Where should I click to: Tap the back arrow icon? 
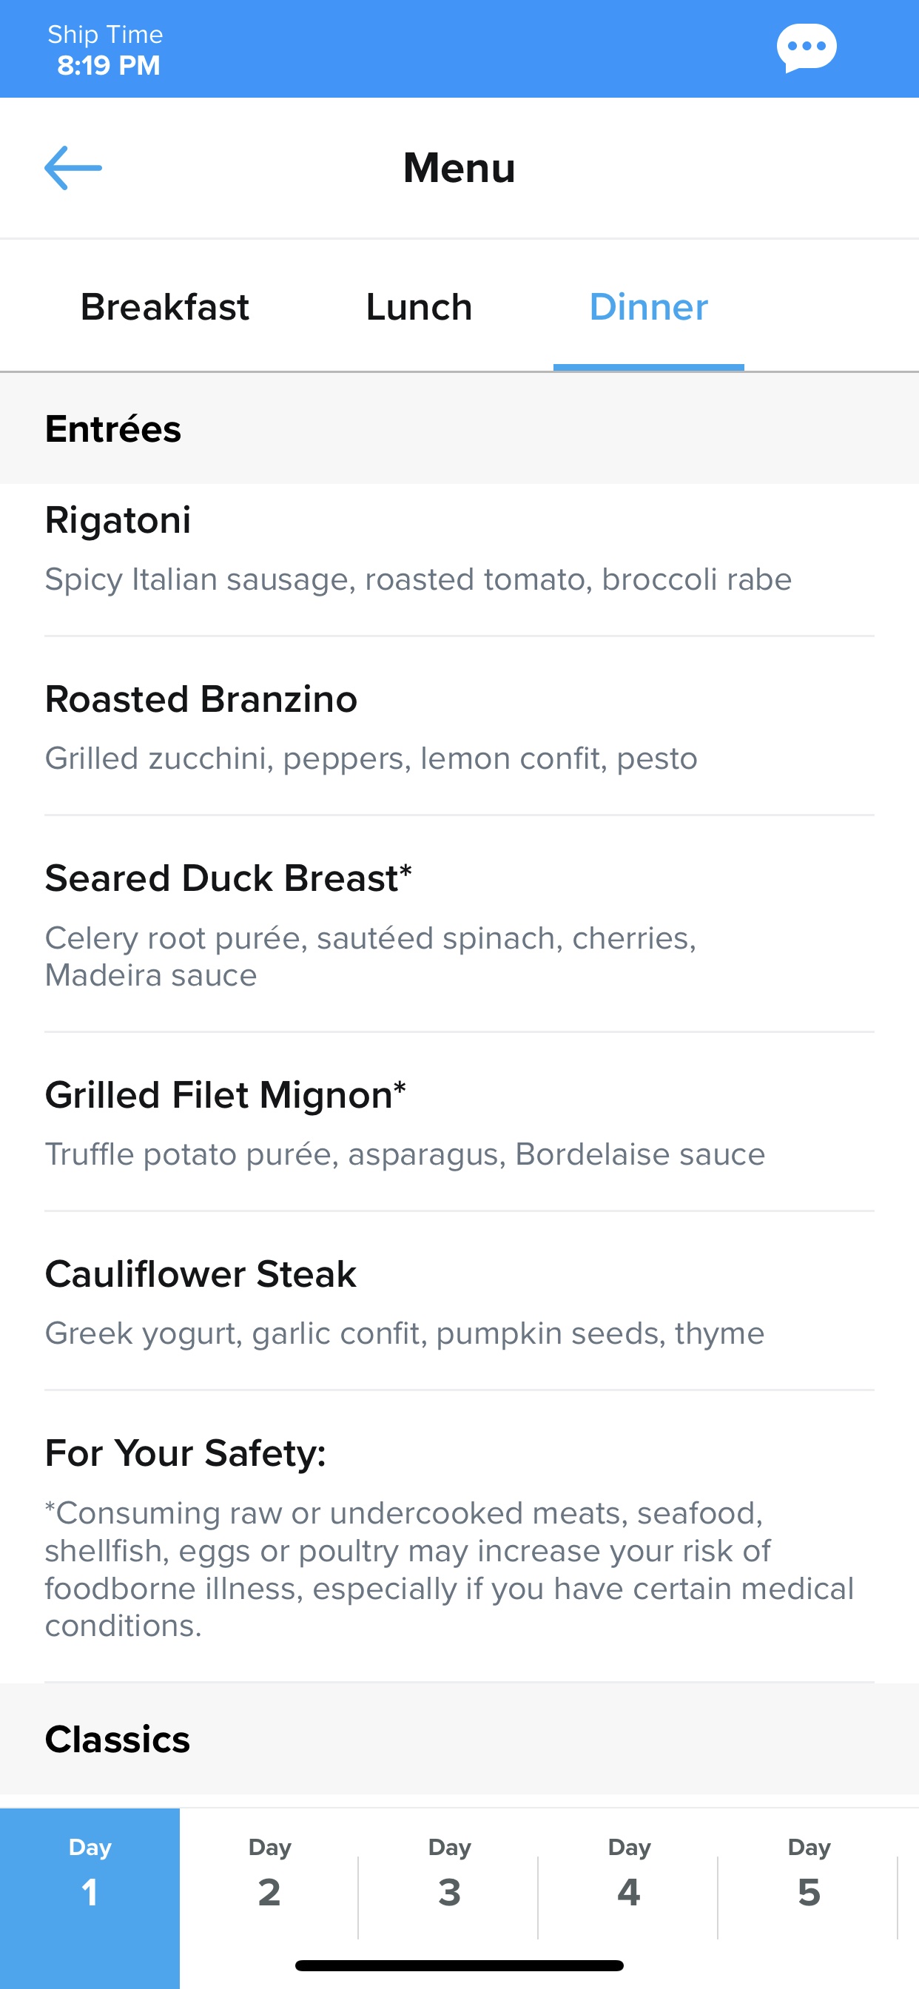73,167
